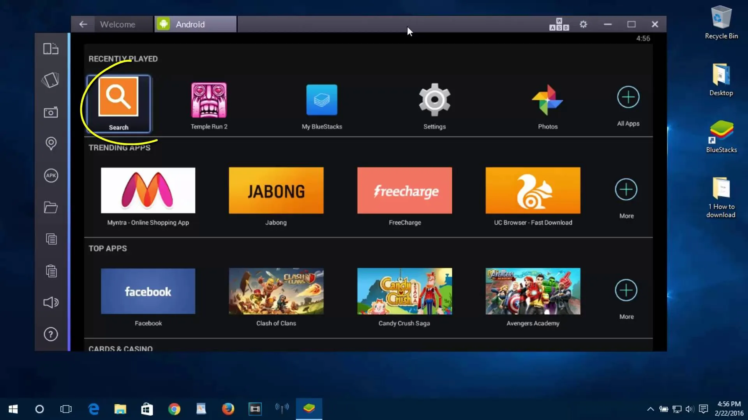The height and width of the screenshot is (420, 748).
Task: Open Firefox from the Windows taskbar
Action: [228, 409]
